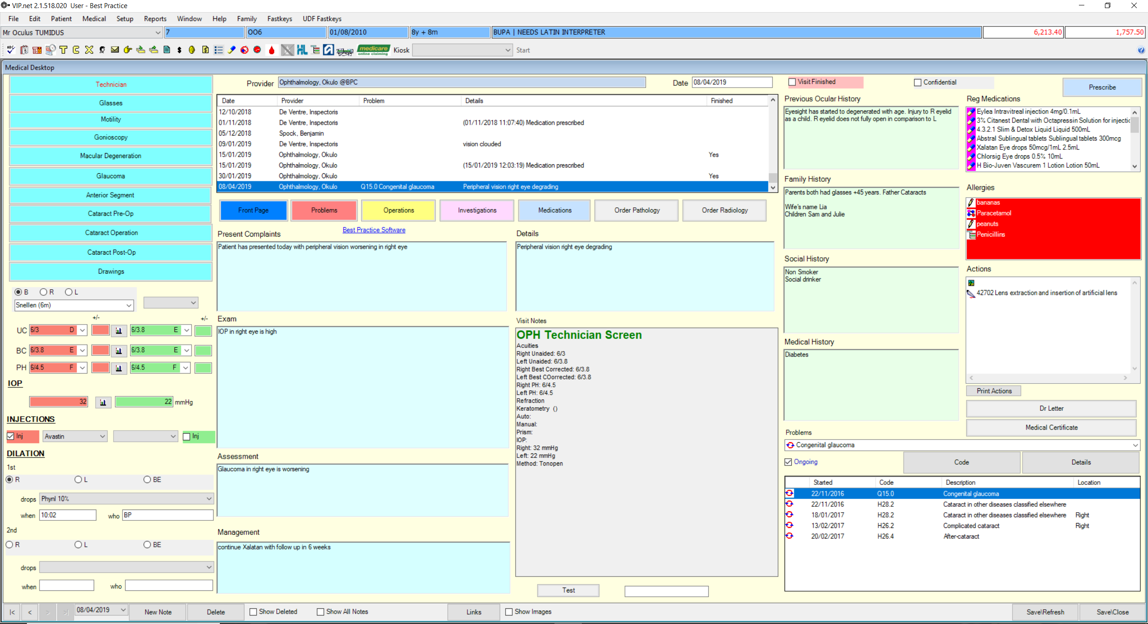This screenshot has width=1148, height=624.
Task: Click the Medicare online claiming icon
Action: coord(373,50)
